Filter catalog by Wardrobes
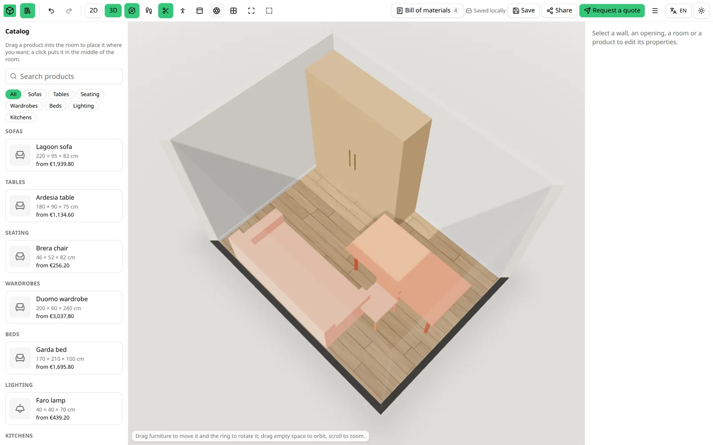The image size is (713, 445). 24,106
